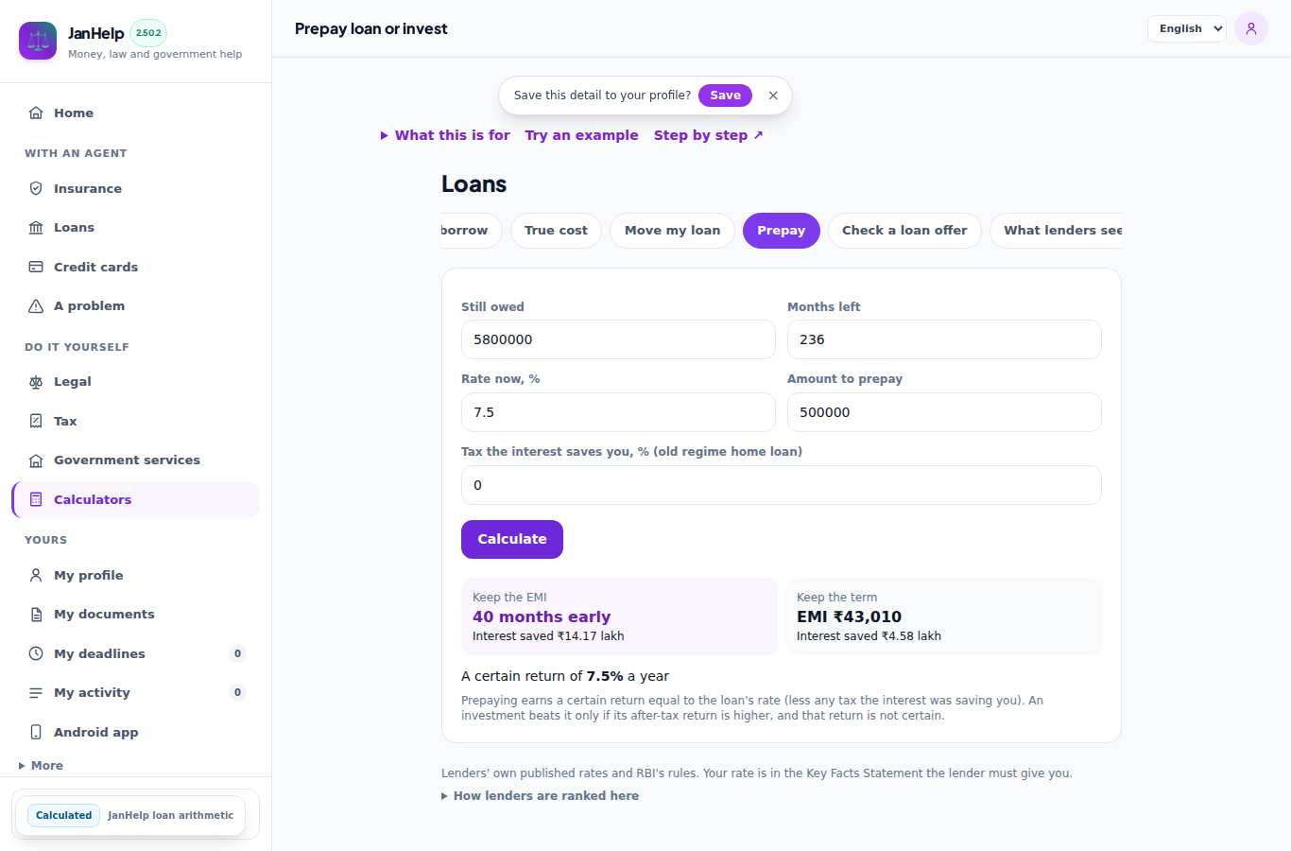Click the Loans bank building icon
Viewport: 1291px width, 851px height.
pyautogui.click(x=36, y=227)
